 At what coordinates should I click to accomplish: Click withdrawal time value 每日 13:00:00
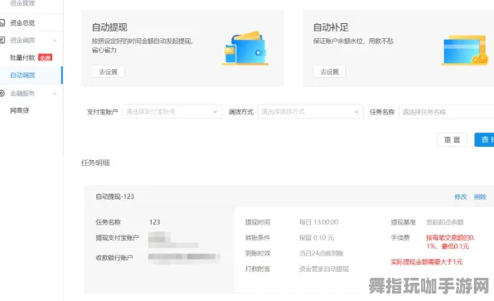[x=318, y=222]
